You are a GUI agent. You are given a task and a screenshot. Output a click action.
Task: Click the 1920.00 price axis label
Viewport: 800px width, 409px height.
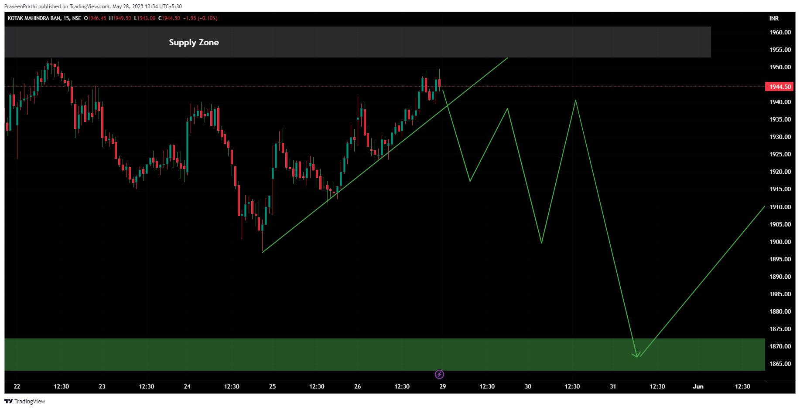(x=780, y=172)
